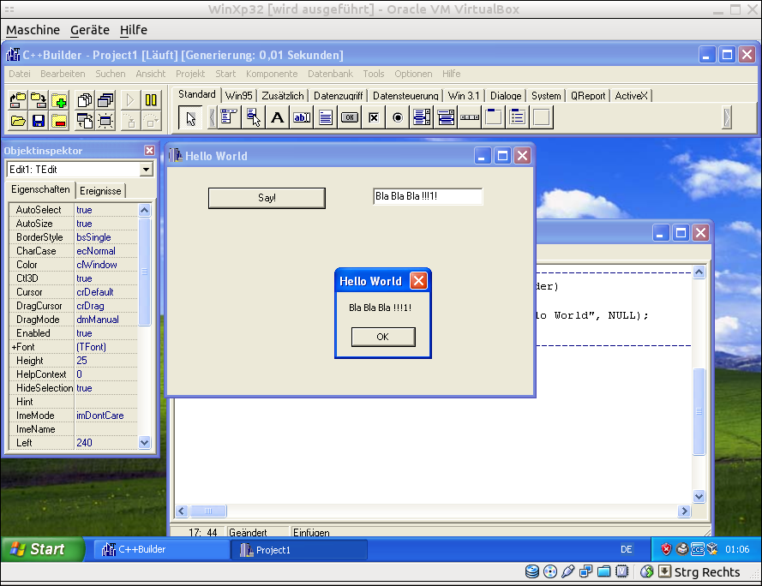Click the VirtualBox USB status icon
The height and width of the screenshot is (586, 762).
[568, 571]
